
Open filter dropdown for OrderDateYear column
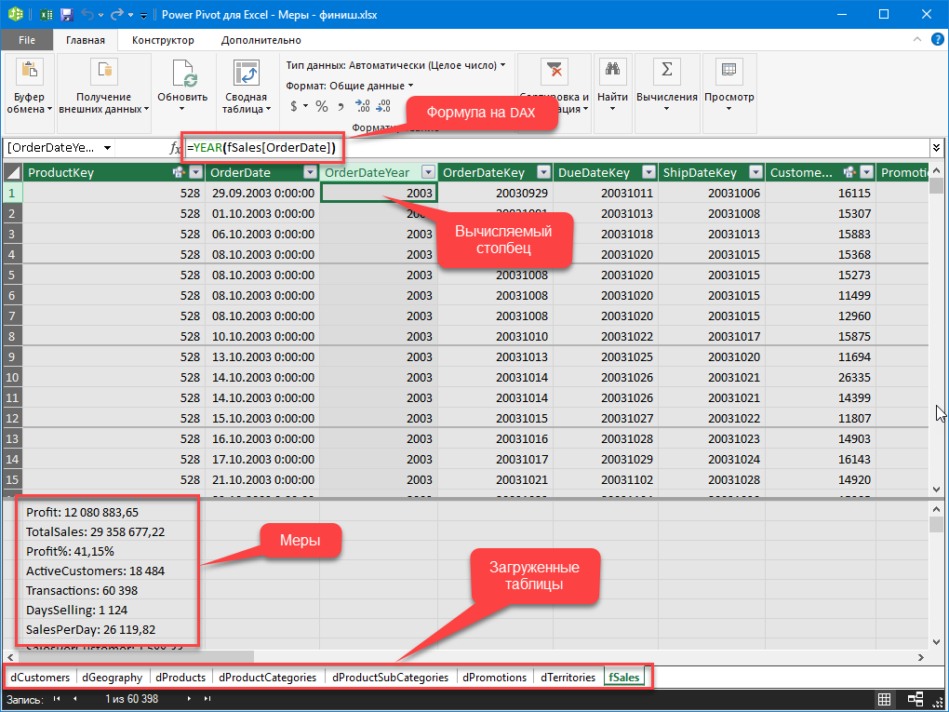(x=427, y=172)
